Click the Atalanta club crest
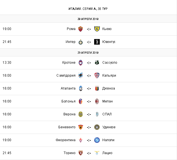The height and width of the screenshot is (160, 177). [81, 88]
